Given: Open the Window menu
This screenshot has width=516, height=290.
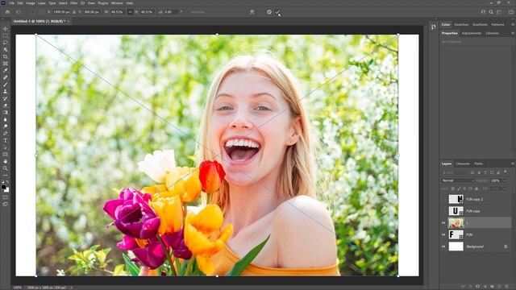Looking at the screenshot, I should (x=117, y=3).
